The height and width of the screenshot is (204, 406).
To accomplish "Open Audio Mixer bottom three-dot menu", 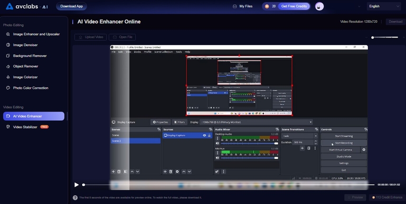I will coord(224,171).
